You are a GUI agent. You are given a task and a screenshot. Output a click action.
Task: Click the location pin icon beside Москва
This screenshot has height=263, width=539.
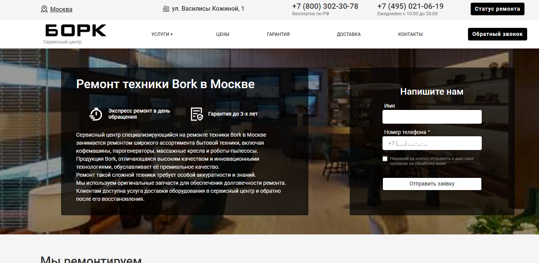pyautogui.click(x=44, y=9)
